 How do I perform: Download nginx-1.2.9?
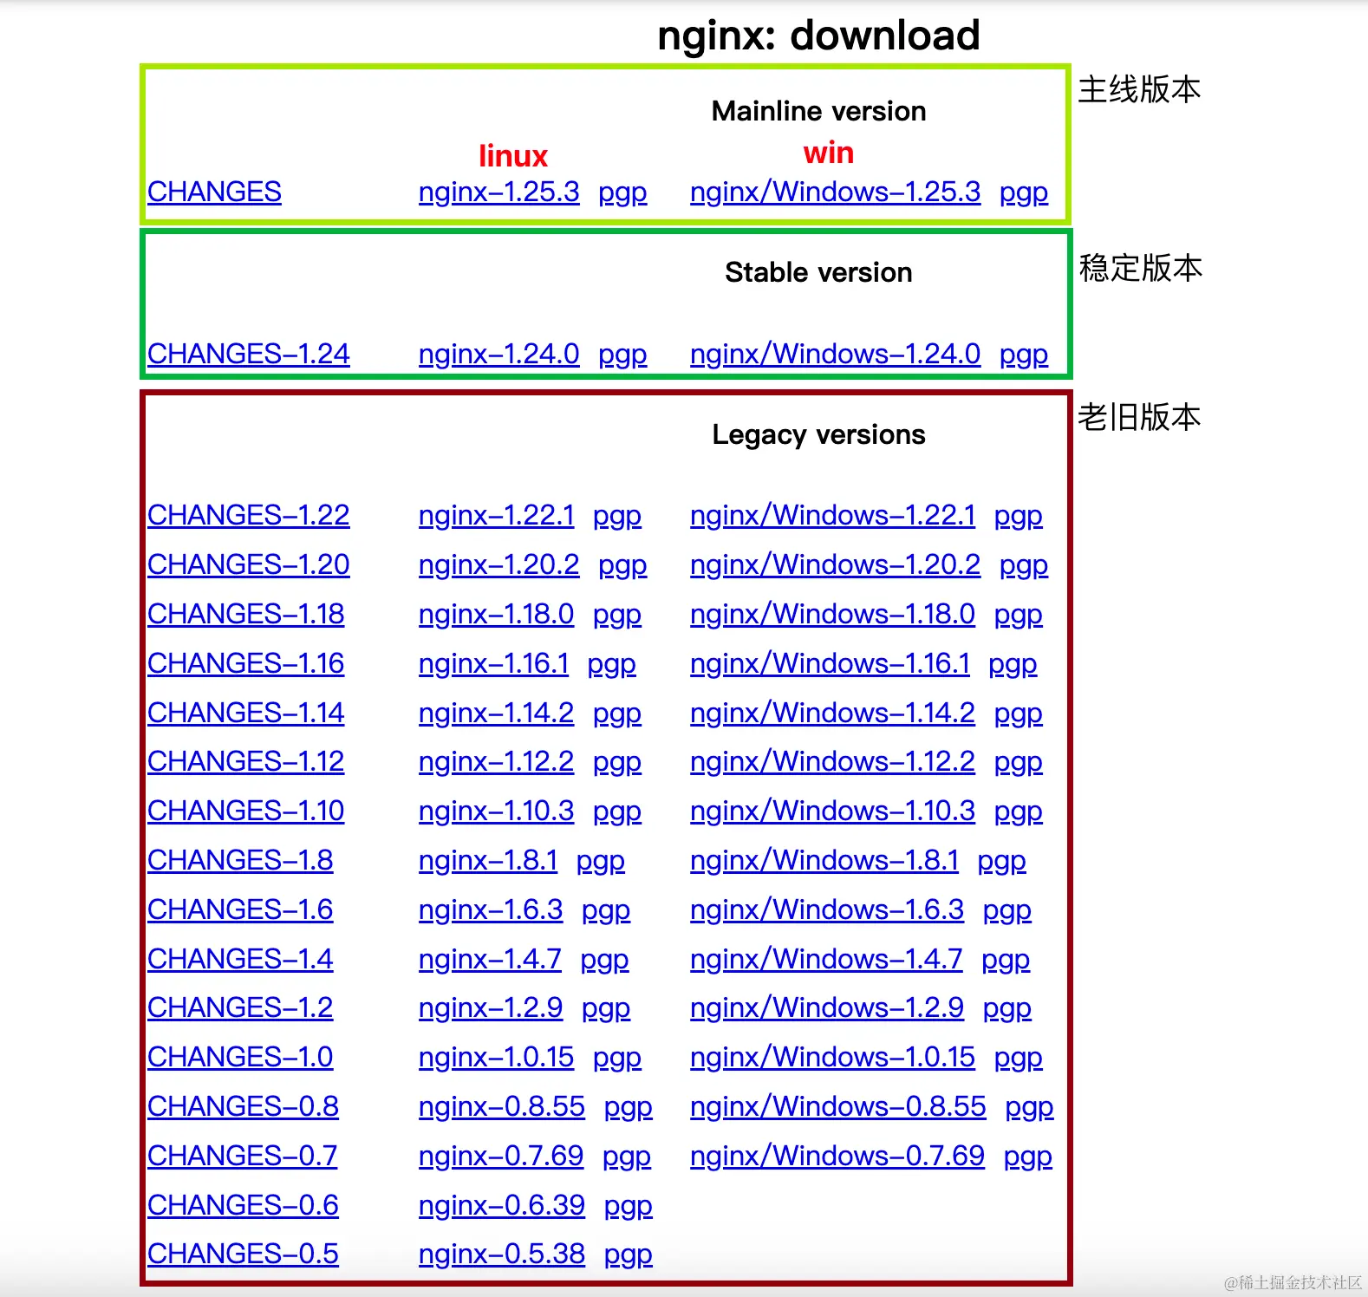(491, 1007)
